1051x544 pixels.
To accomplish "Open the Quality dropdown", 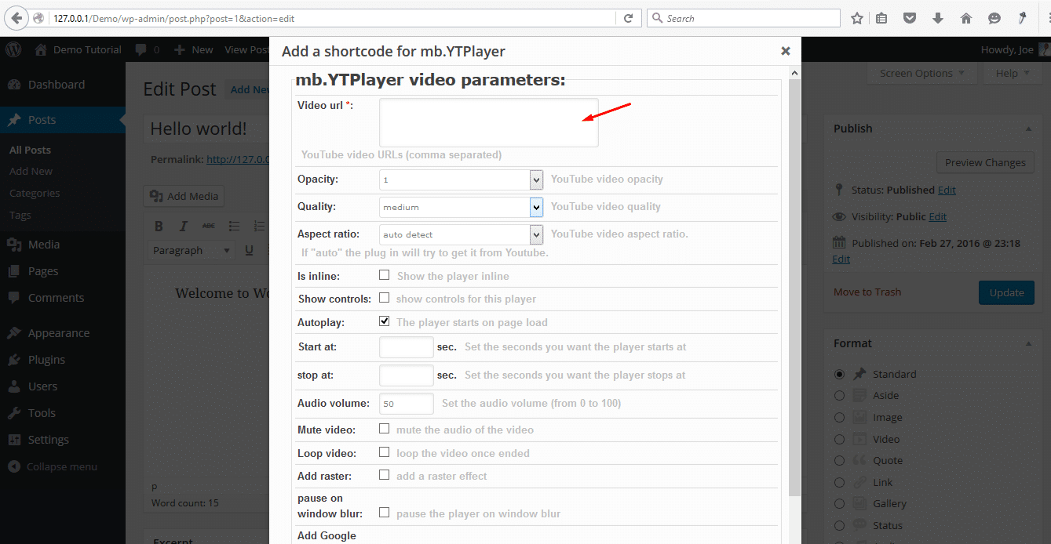I will click(x=462, y=207).
